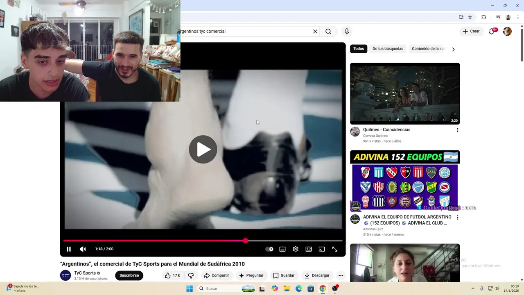
Task: Cast the video to a TV
Action: (322, 249)
